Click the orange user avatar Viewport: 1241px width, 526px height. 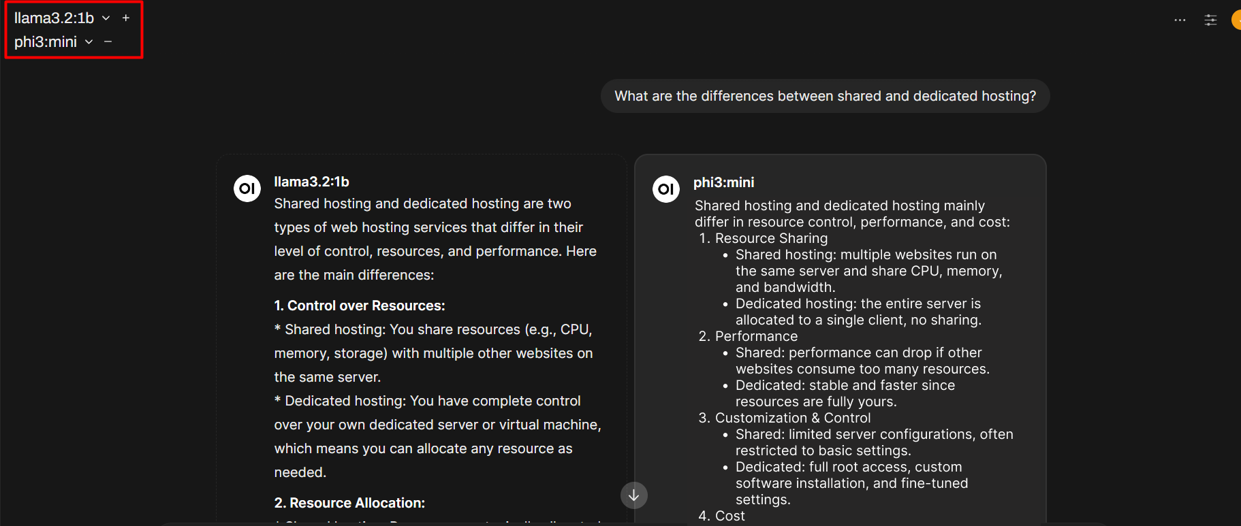click(1236, 20)
